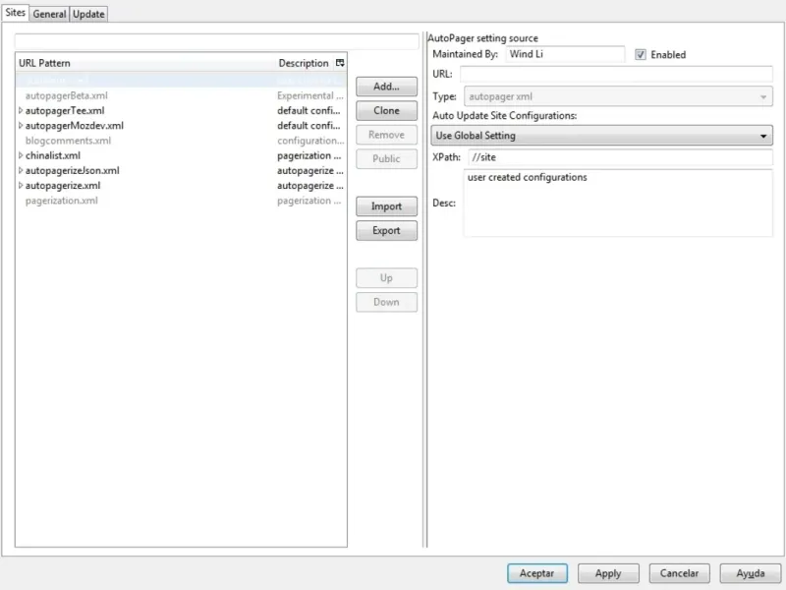Image resolution: width=786 pixels, height=590 pixels.
Task: Click the 'Experimental ...' description cell
Action: (310, 95)
